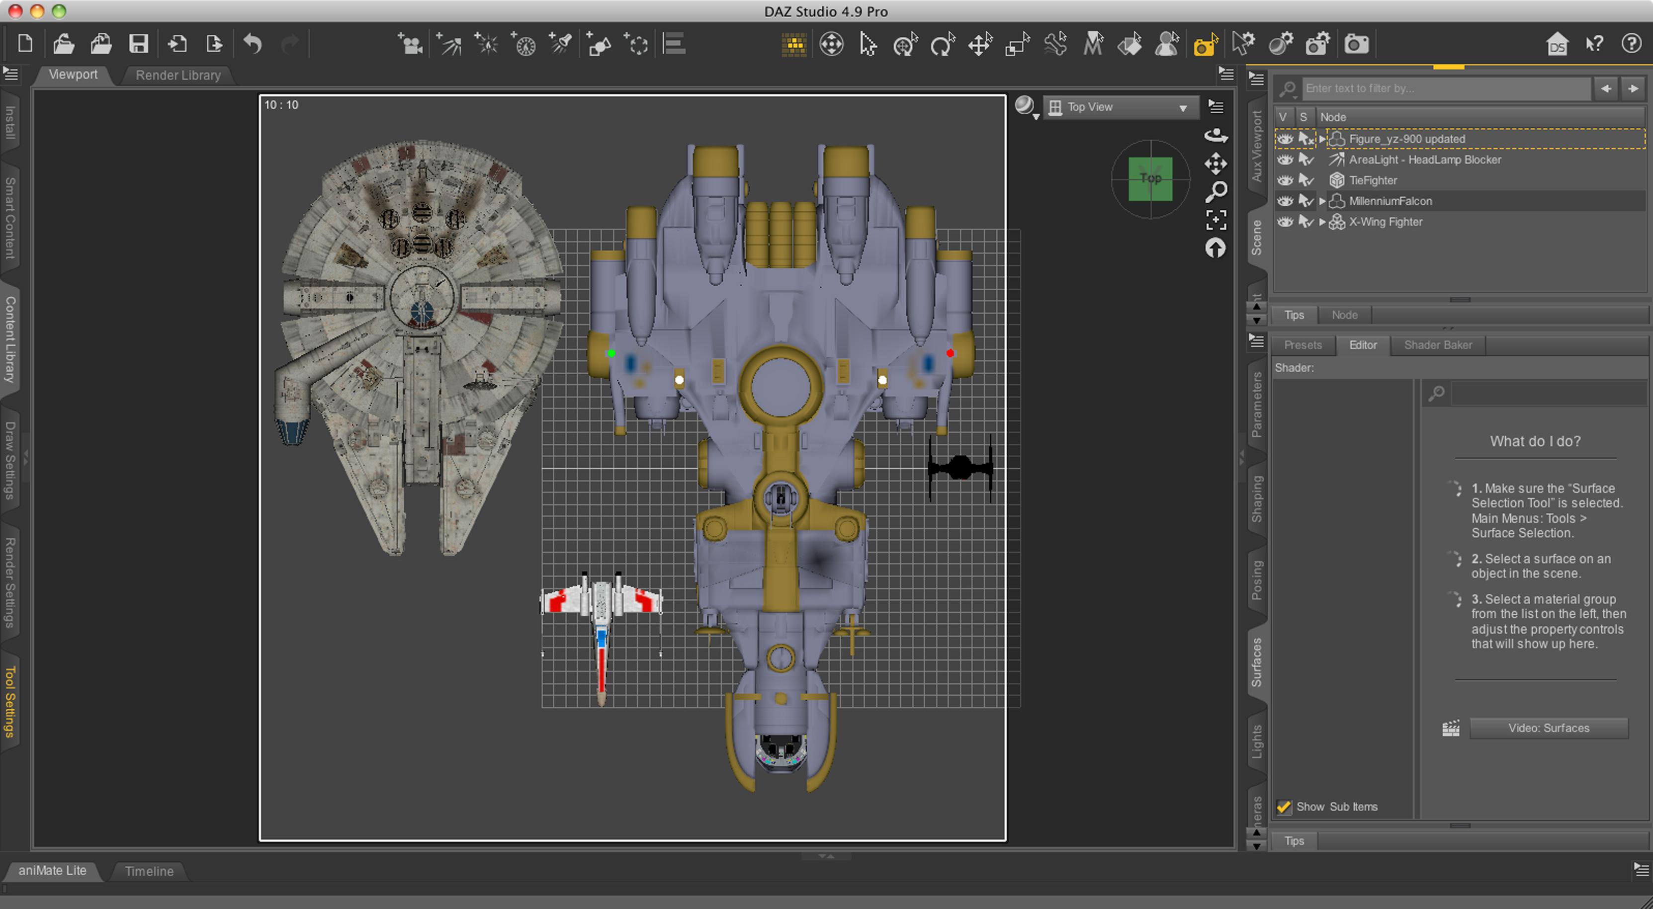
Task: Open the Timeline tab at bottom
Action: [x=149, y=871]
